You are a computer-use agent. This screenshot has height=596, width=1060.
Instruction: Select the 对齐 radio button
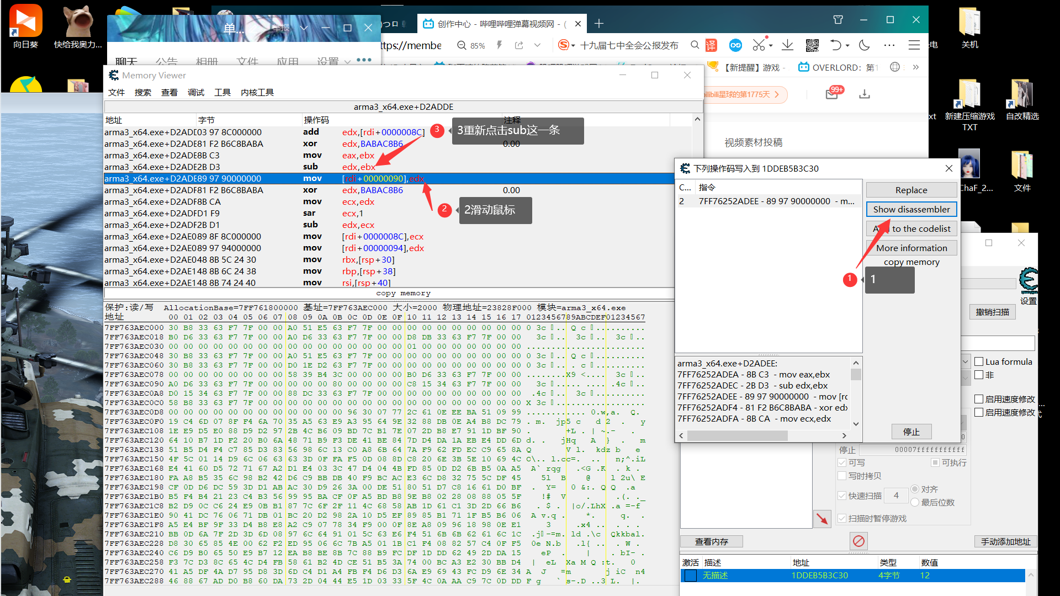[x=915, y=489]
